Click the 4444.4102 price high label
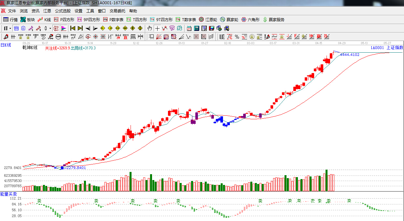This screenshot has height=221, width=404. click(x=350, y=55)
